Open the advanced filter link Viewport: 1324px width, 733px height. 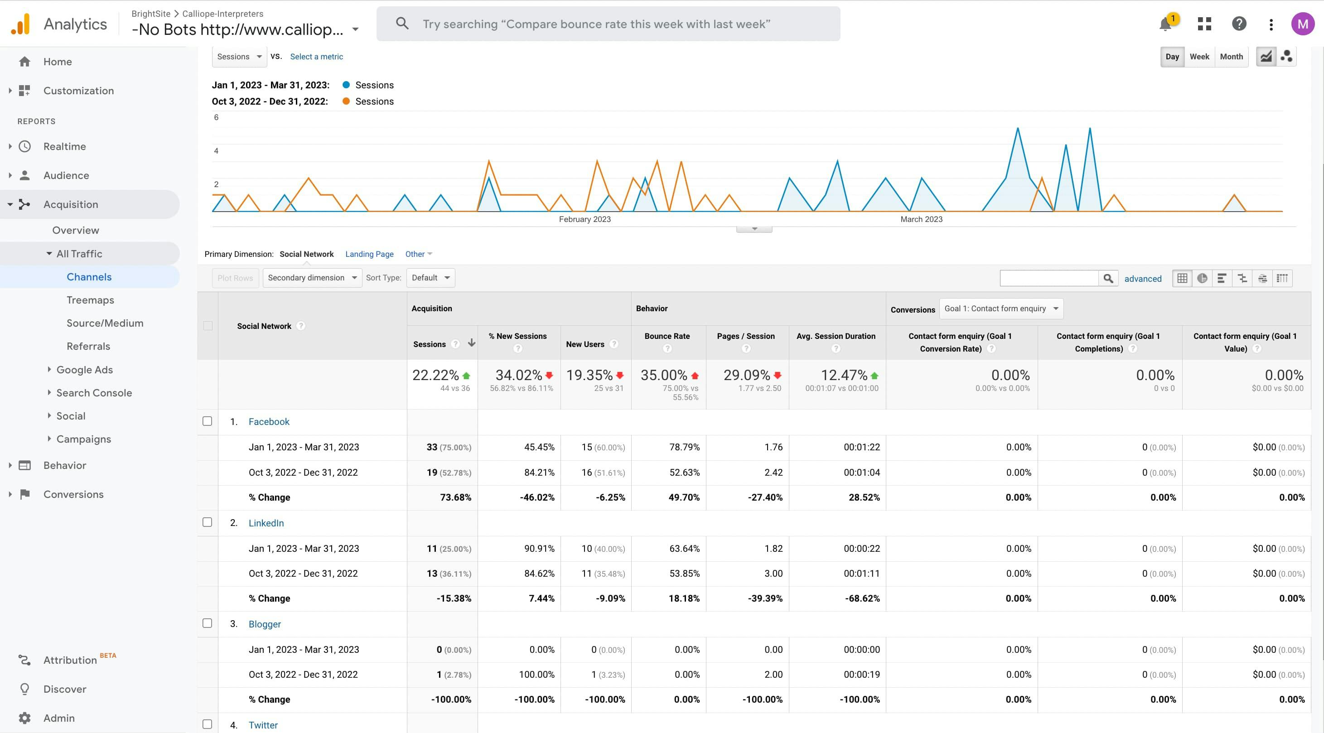click(x=1143, y=279)
